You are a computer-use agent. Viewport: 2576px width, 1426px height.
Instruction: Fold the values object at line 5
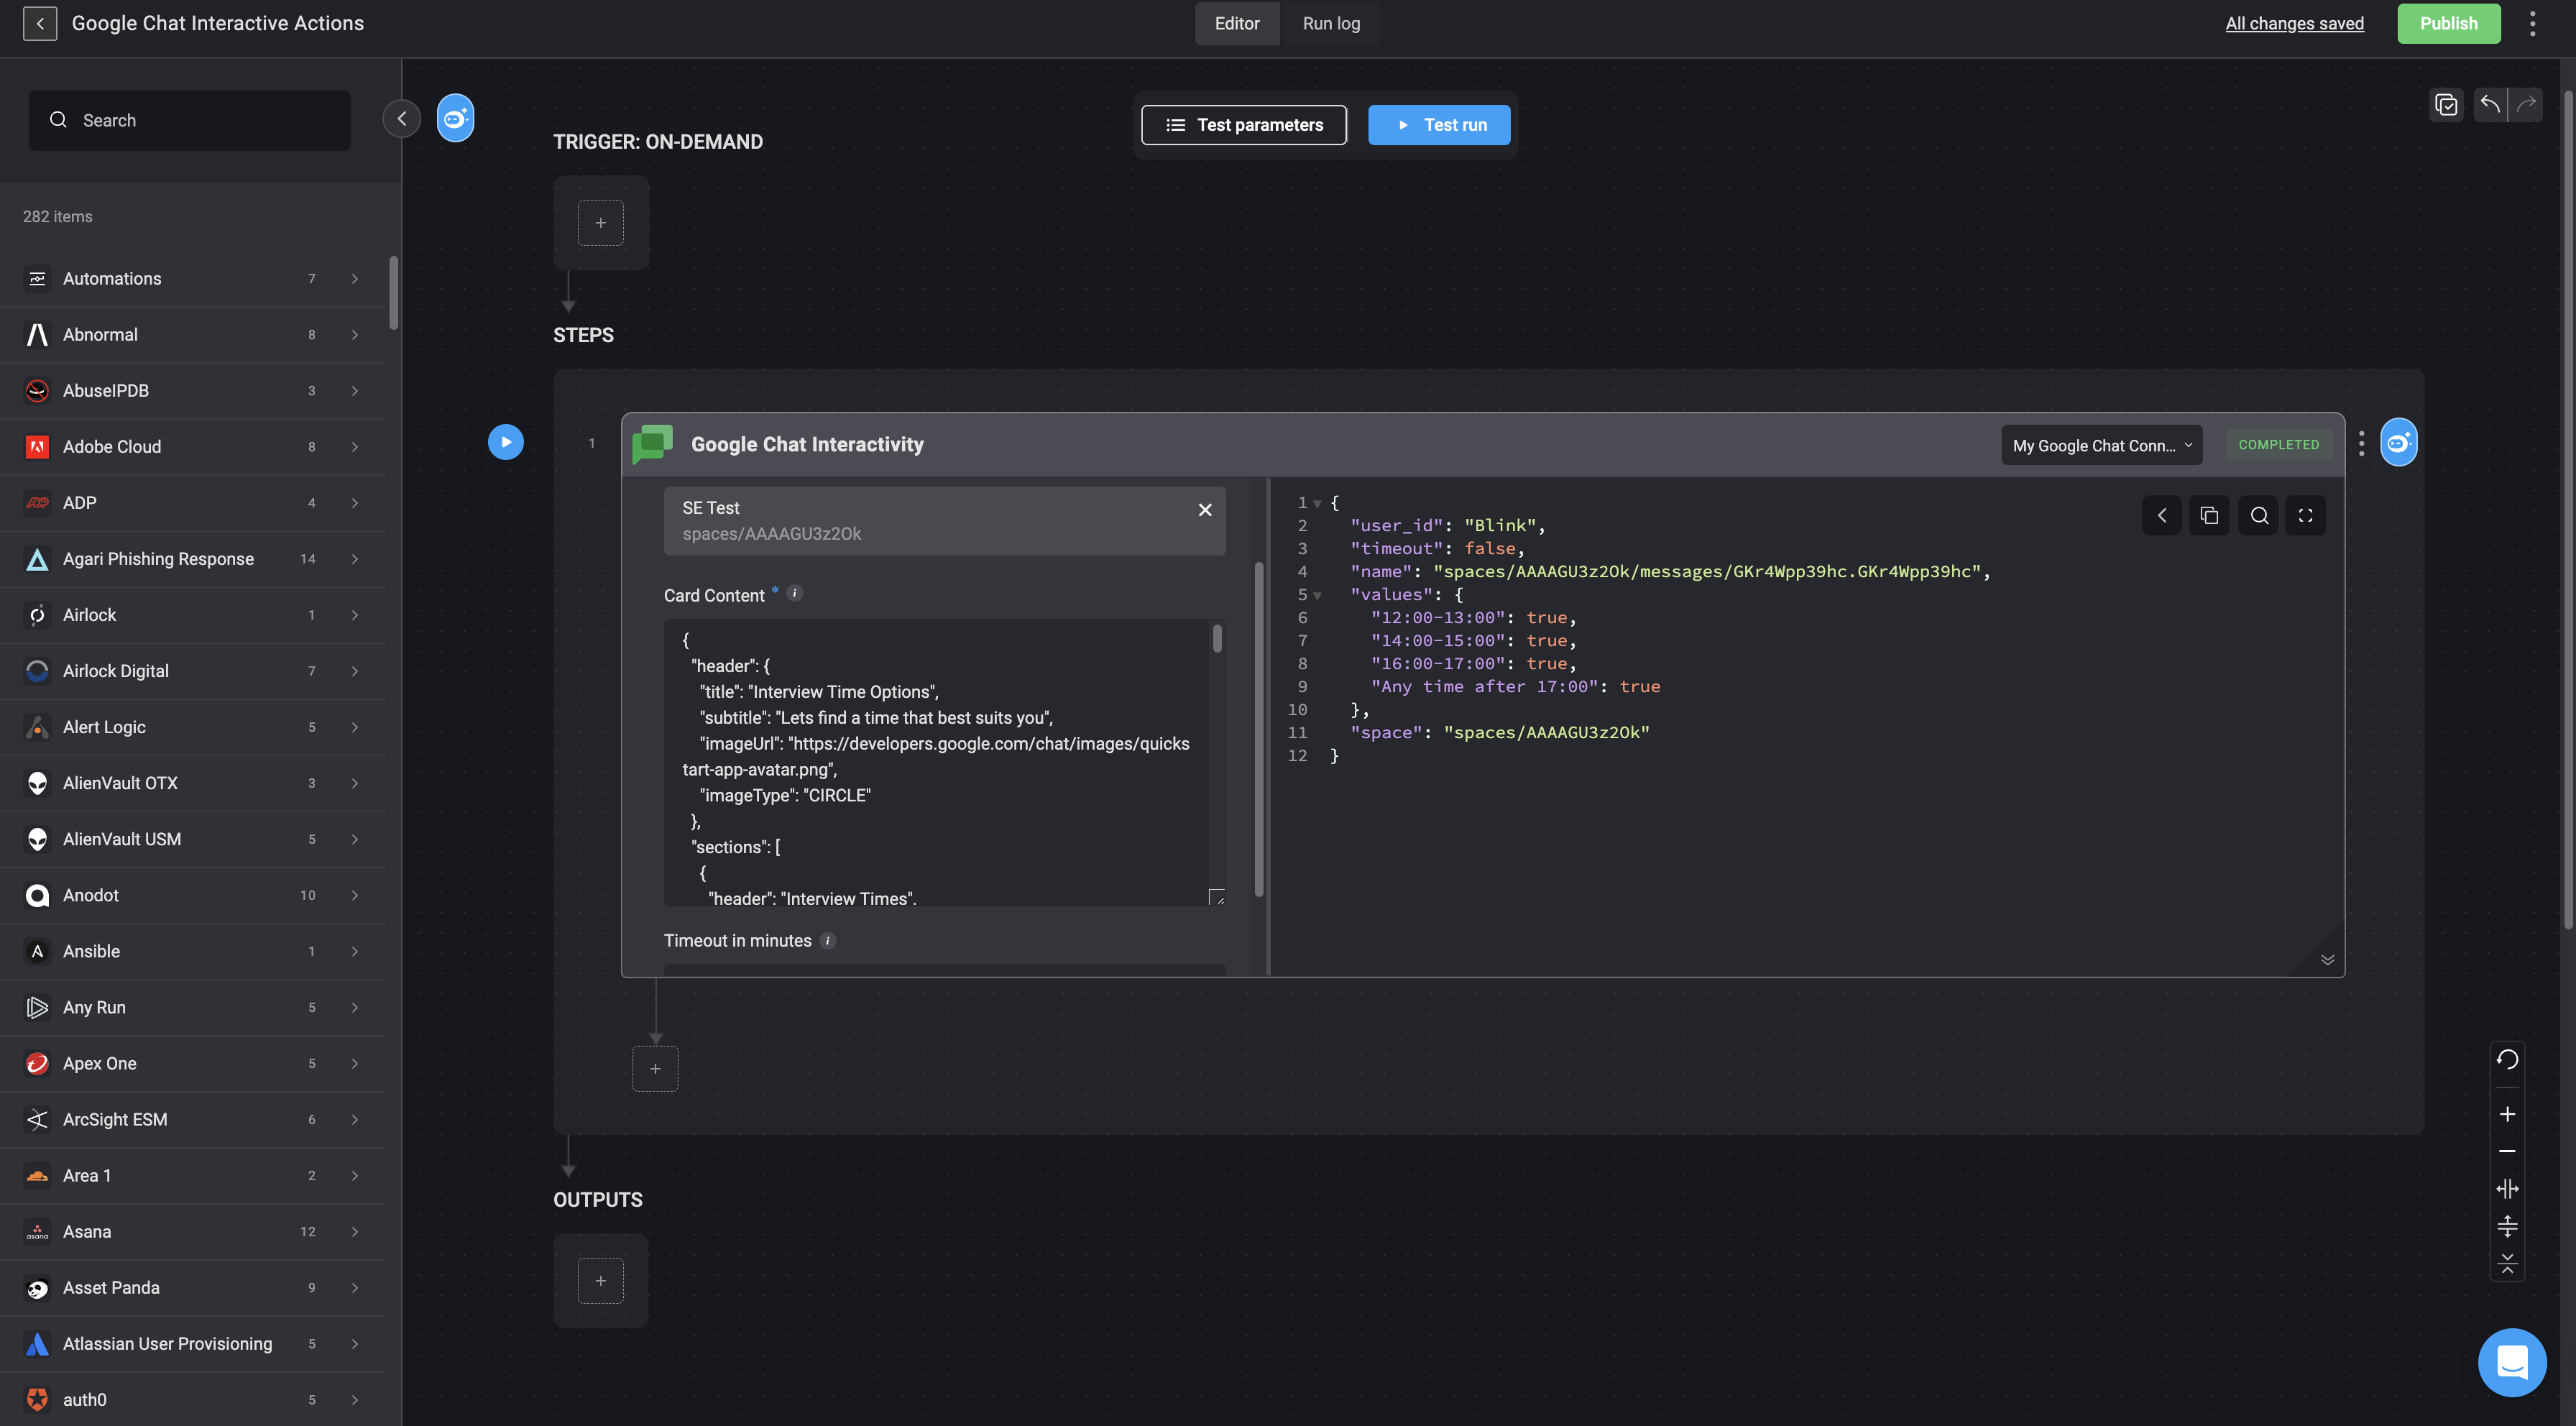[x=1318, y=596]
